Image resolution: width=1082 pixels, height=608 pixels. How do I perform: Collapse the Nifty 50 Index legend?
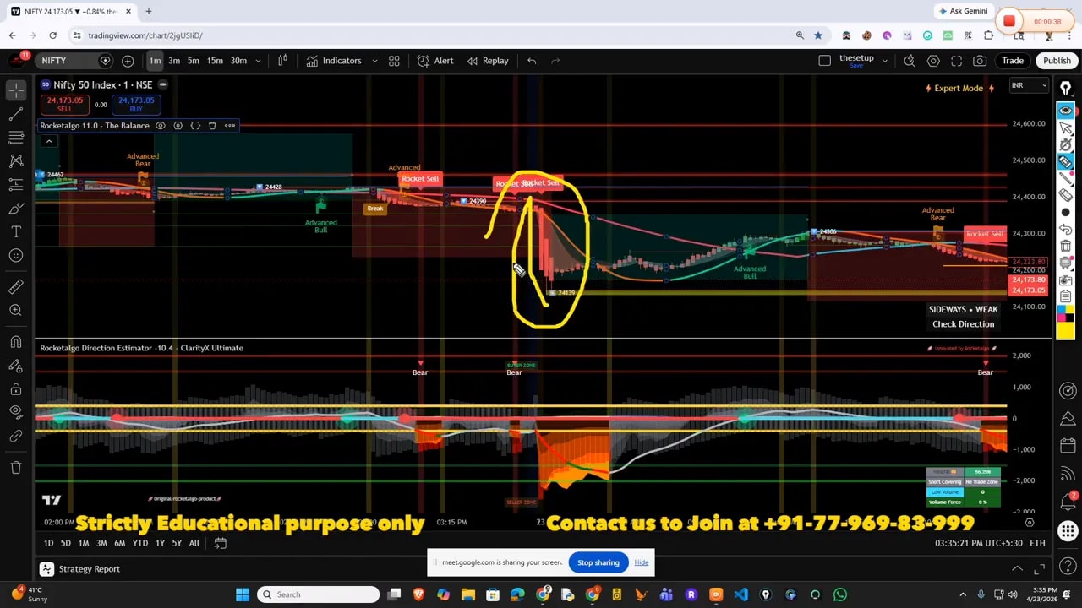(x=162, y=84)
